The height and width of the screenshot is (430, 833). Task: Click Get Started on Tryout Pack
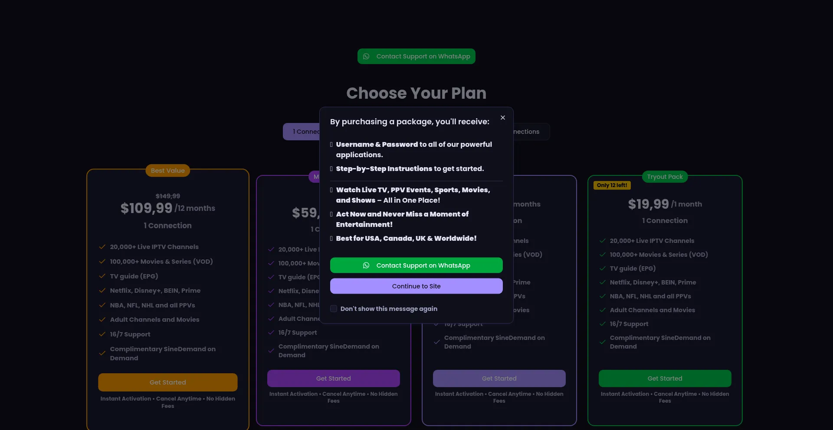[665, 378]
